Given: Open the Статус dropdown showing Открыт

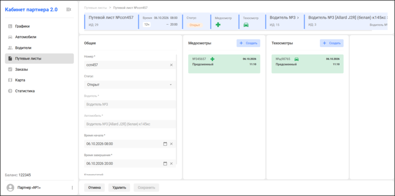Looking at the screenshot, I should point(130,85).
